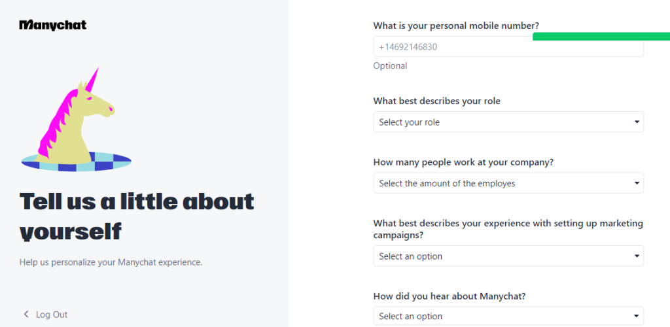Click the caret arrow on the experience selector
The height and width of the screenshot is (327, 670).
click(637, 256)
